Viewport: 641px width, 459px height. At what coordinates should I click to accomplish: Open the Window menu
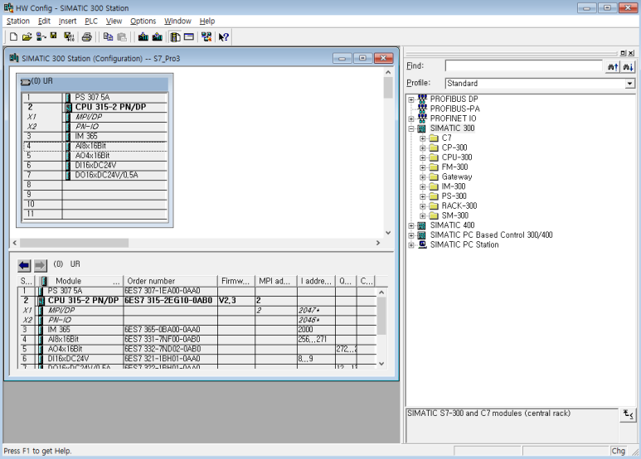[x=177, y=22]
